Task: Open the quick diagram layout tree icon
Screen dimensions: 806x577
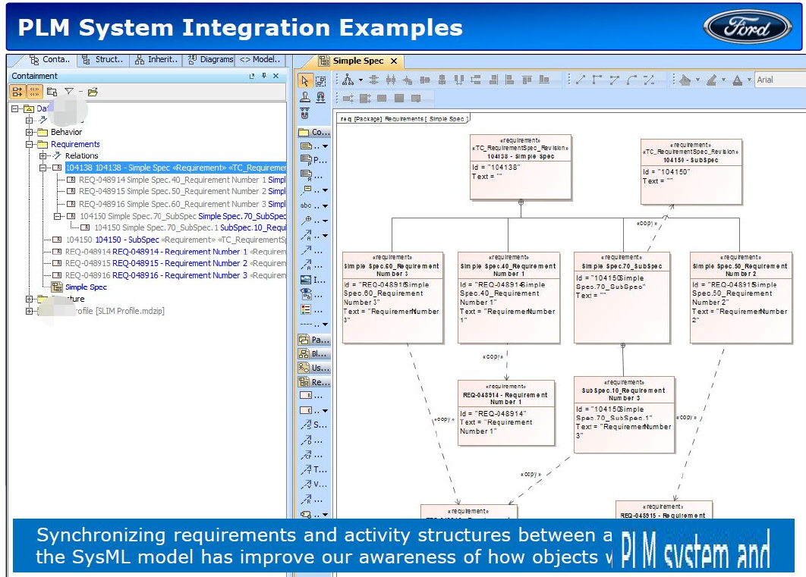Action: click(348, 80)
